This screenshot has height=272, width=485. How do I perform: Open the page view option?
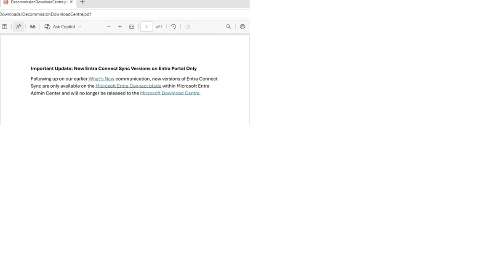187,27
